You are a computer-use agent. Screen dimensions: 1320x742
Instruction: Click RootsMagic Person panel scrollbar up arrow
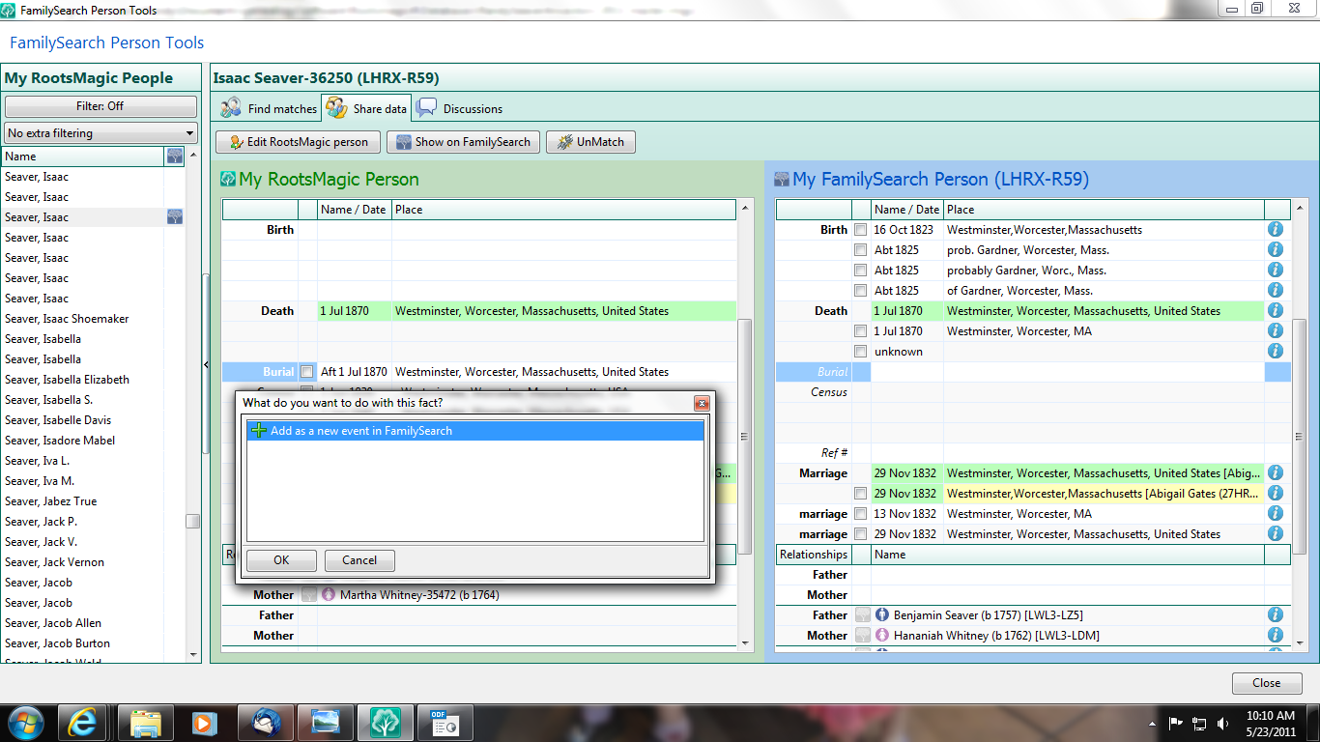[x=744, y=208]
